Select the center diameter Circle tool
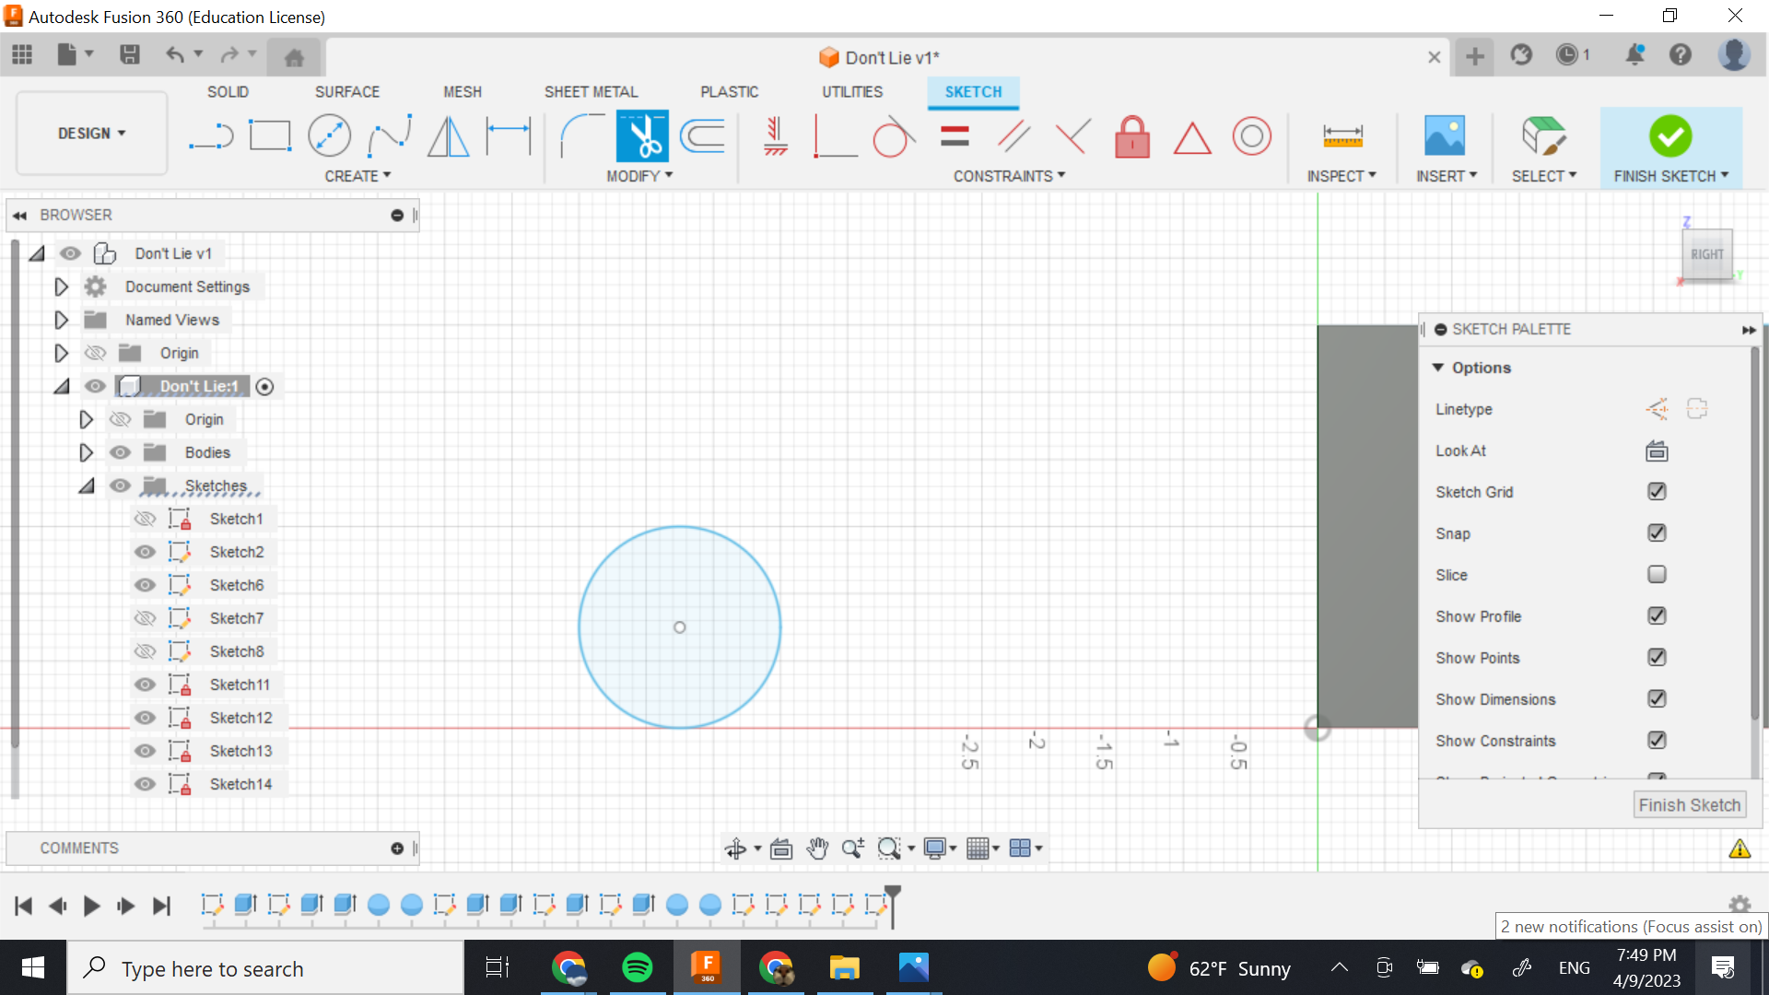The width and height of the screenshot is (1769, 995). pos(329,136)
